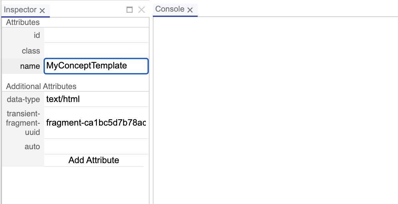398x204 pixels.
Task: Click the Add Attribute button
Action: [x=94, y=160]
